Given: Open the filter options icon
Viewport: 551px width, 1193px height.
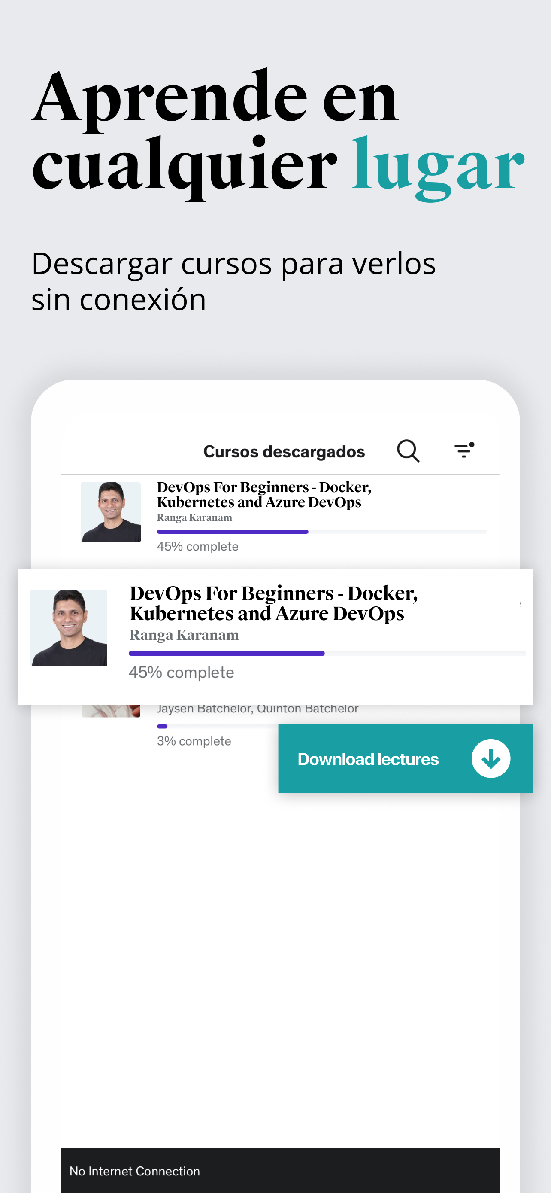Looking at the screenshot, I should point(464,450).
